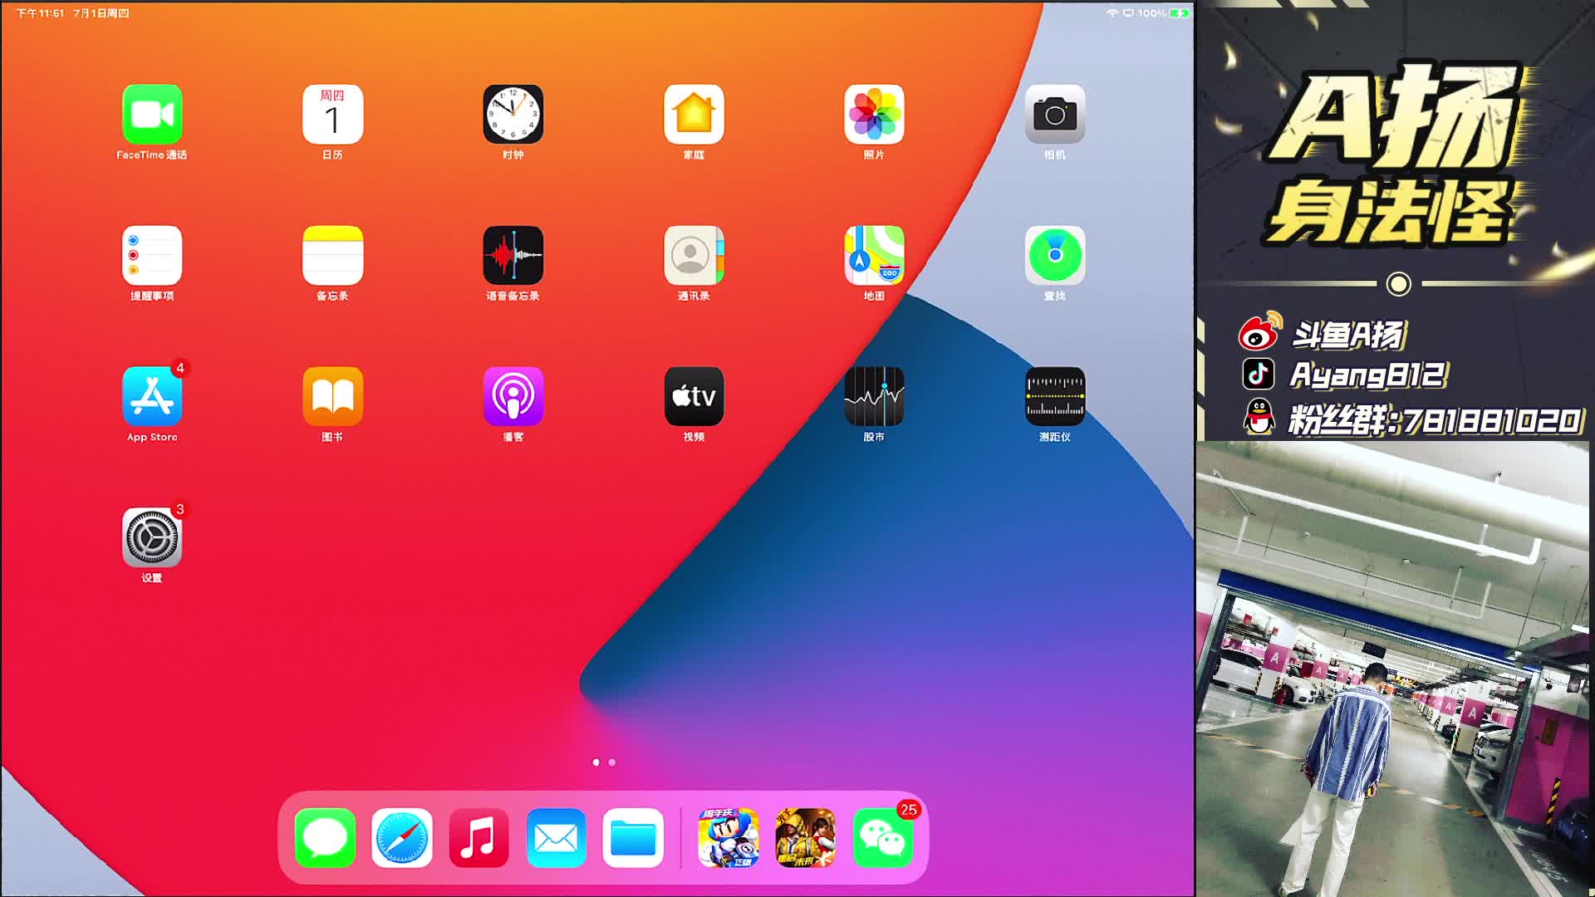Open the Contacts app

[694, 256]
